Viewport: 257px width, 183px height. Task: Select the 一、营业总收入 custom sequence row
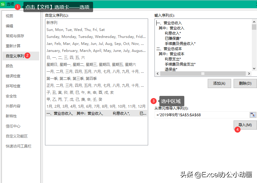click(x=96, y=113)
